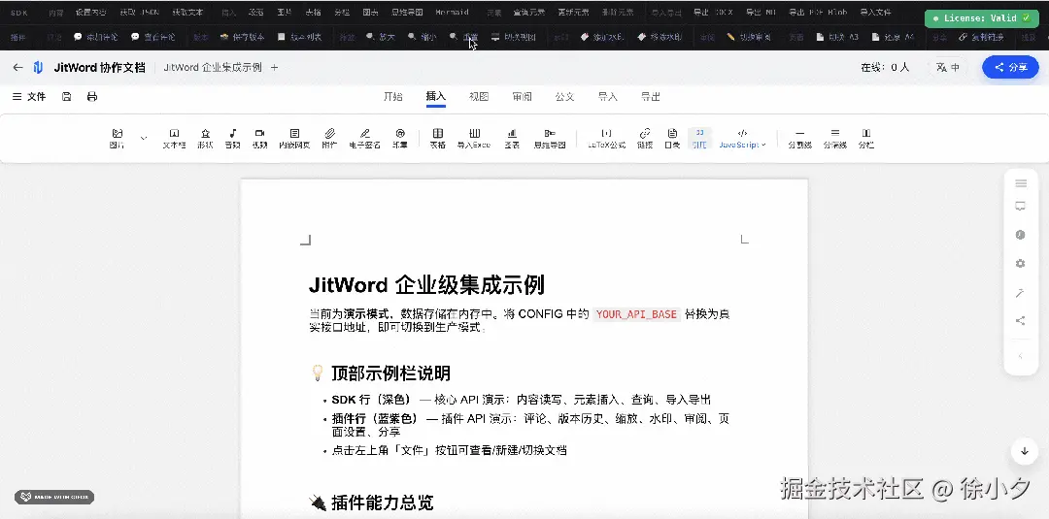Click 切换 A3 page size button

point(838,38)
